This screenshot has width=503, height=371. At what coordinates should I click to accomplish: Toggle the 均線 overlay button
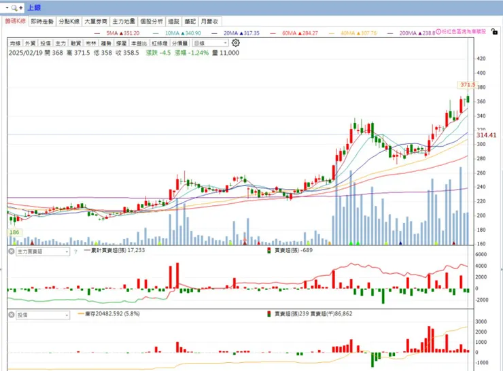(15, 43)
